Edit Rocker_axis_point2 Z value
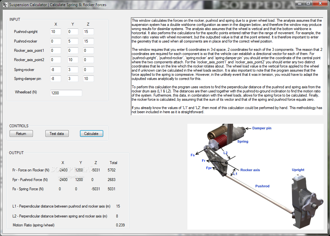The image size is (330, 236). pos(88,59)
